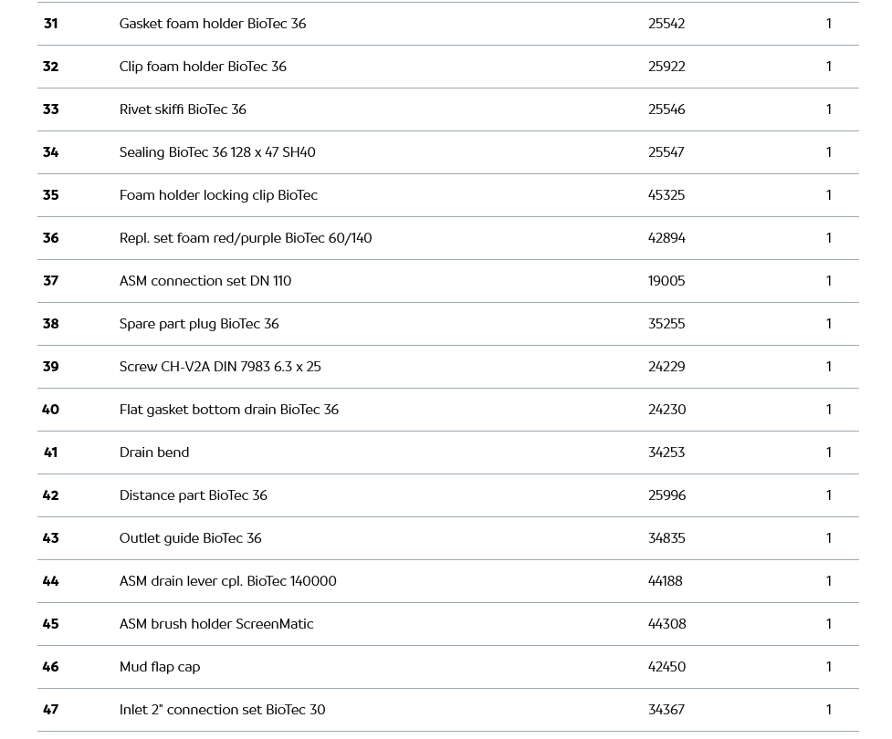Select 'Repl. set foam red/purple BioTec 60/140'
This screenshot has height=739, width=892.
246,238
